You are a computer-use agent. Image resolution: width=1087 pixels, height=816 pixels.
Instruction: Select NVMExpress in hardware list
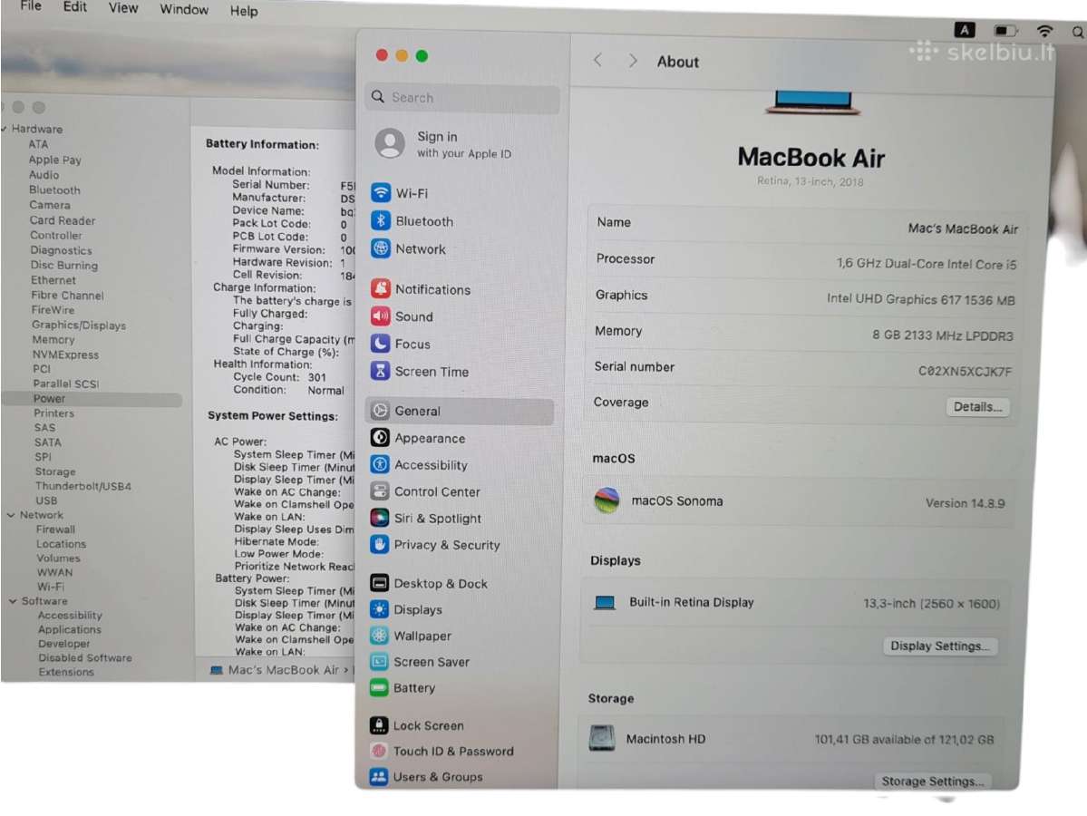(x=66, y=355)
